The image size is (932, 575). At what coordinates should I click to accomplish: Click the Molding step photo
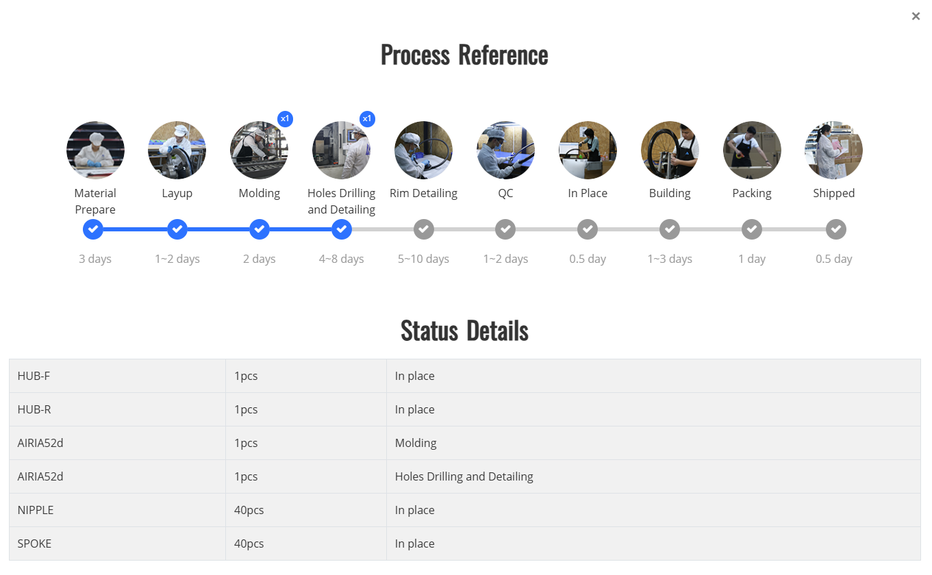[x=259, y=150]
